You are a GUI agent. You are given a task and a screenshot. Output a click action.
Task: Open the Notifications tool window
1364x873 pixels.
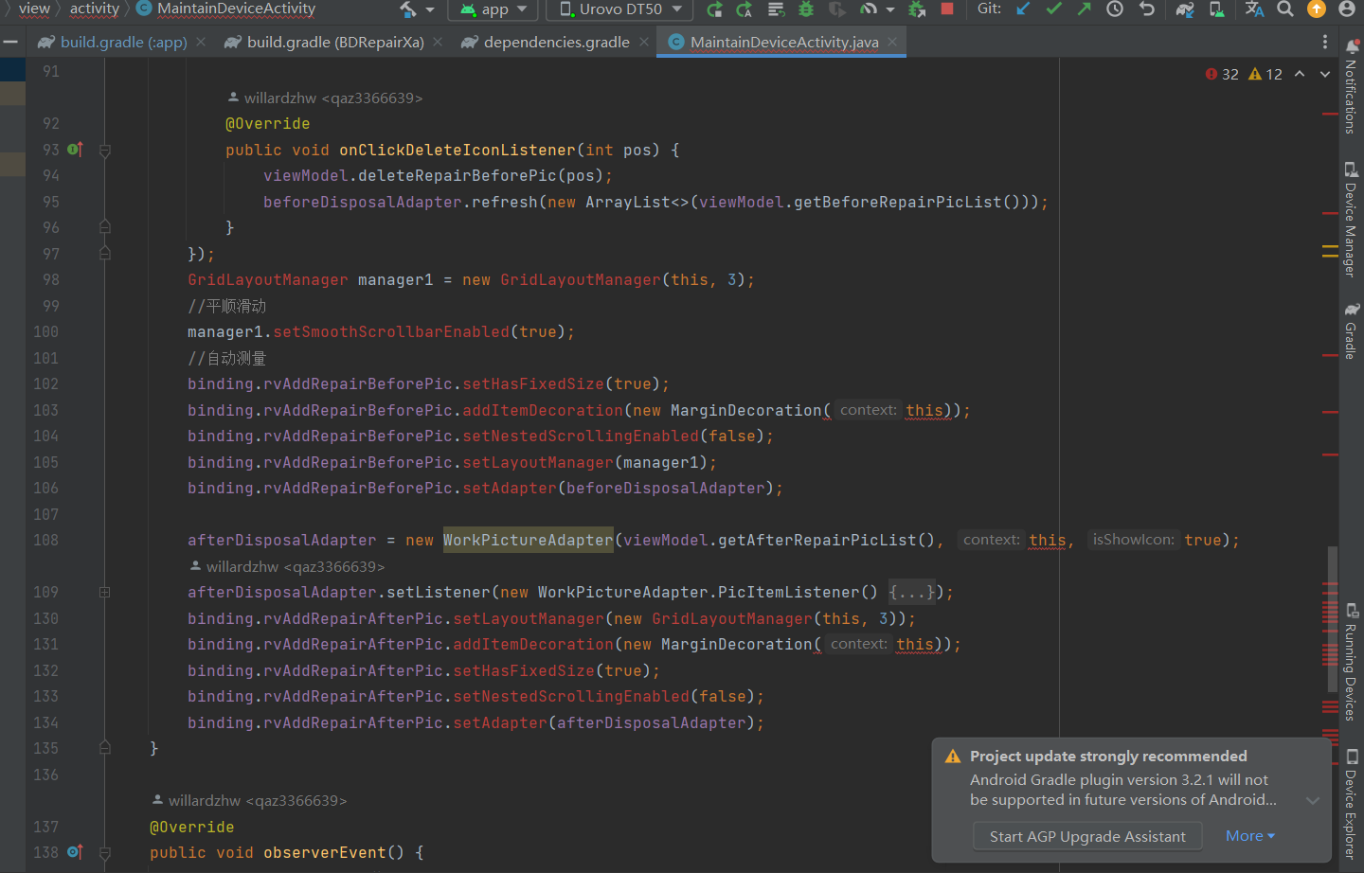pyautogui.click(x=1352, y=87)
